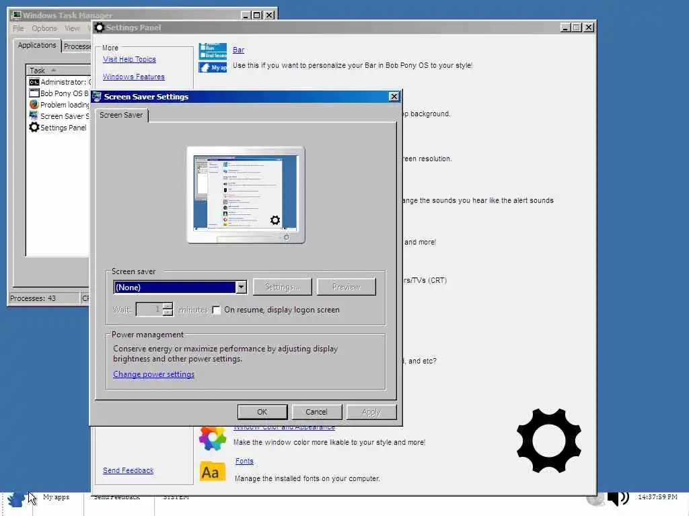Click the Bob Pony OS window icon in task list

(x=34, y=93)
